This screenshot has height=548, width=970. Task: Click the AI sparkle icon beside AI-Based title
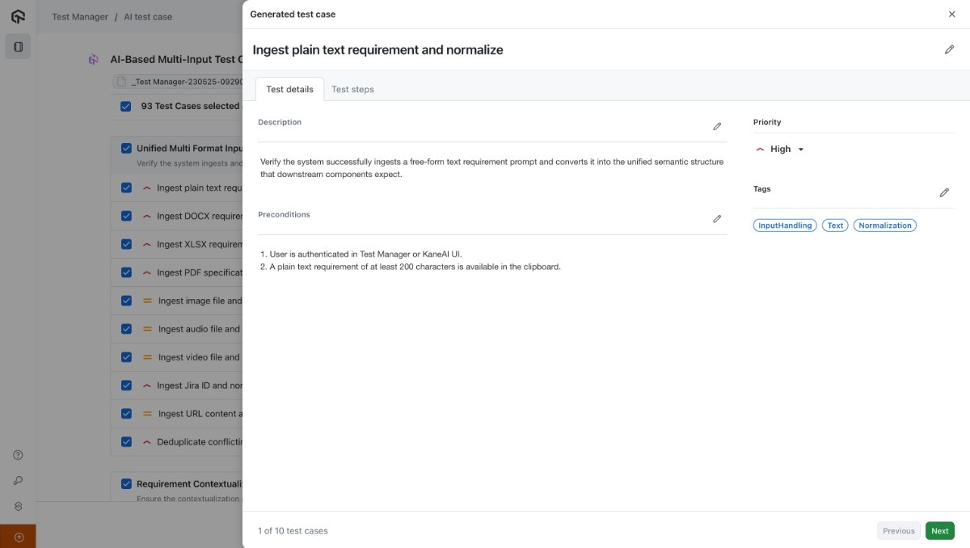[94, 59]
